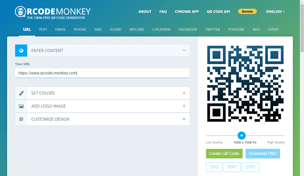Select the VCARD tab
This screenshot has width=304, height=176.
coord(115,29)
